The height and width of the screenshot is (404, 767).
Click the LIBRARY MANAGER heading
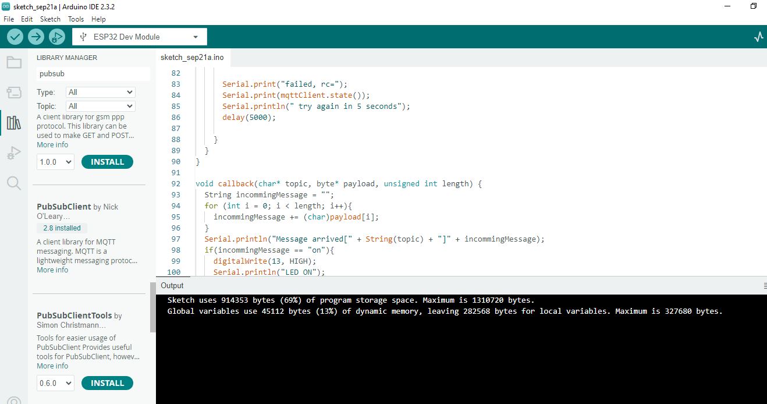pos(67,58)
